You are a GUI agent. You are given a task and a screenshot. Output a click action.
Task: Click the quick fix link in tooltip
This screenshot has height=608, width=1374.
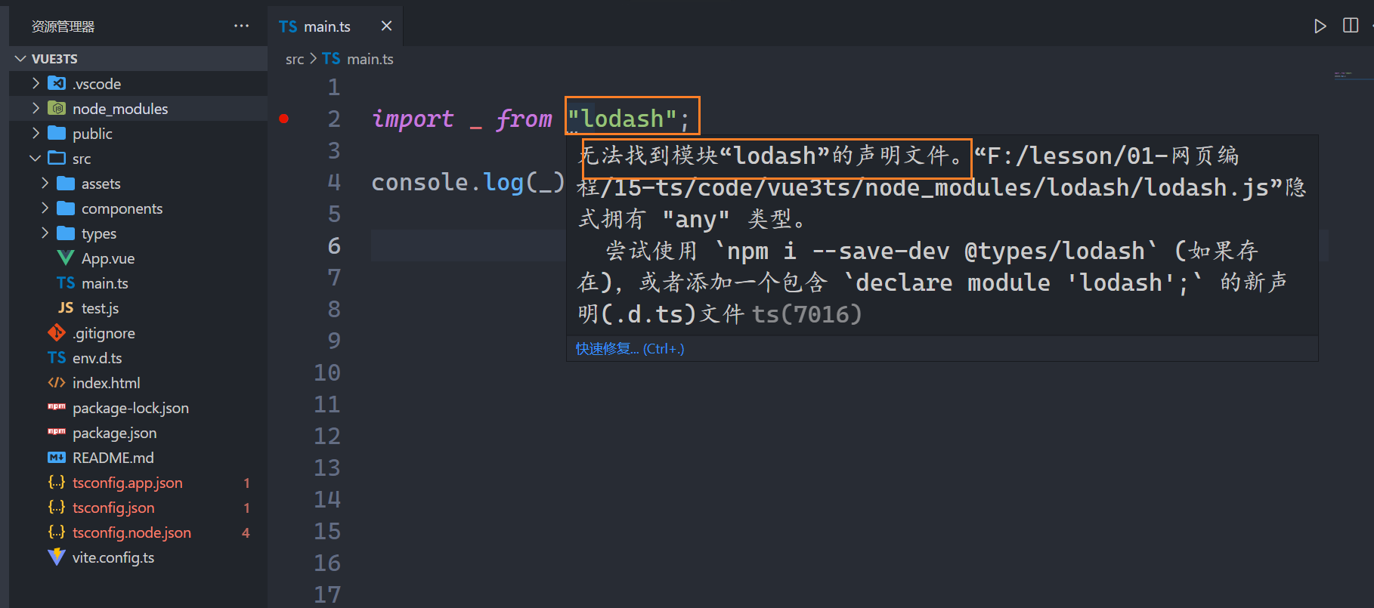[x=629, y=348]
